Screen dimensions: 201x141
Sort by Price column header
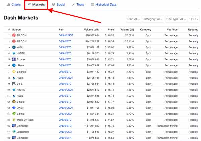click(x=111, y=29)
